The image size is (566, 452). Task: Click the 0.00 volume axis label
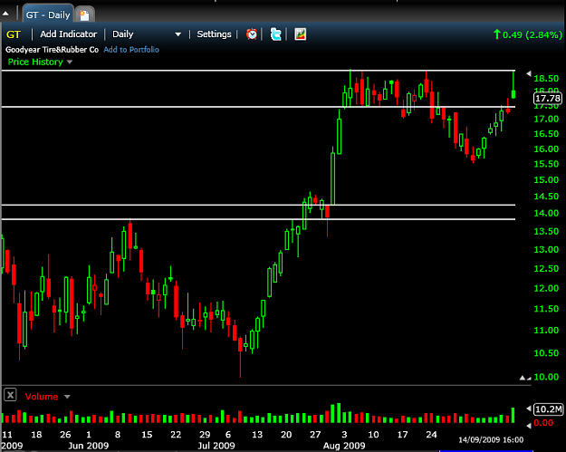543,423
